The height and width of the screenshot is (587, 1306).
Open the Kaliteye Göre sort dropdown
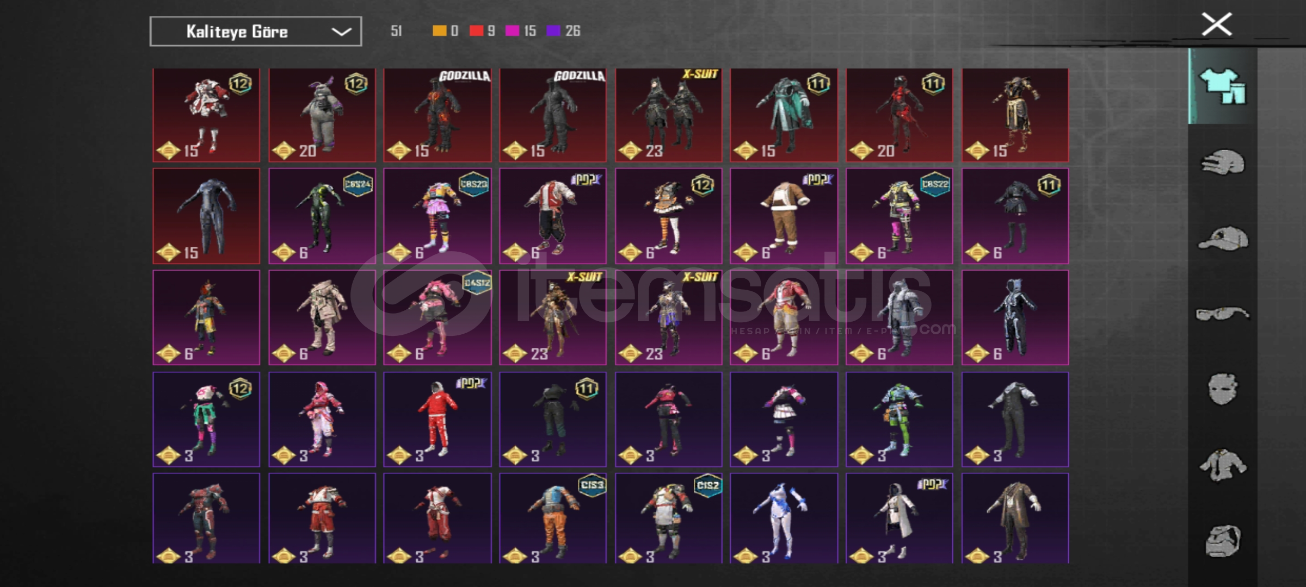(x=256, y=32)
